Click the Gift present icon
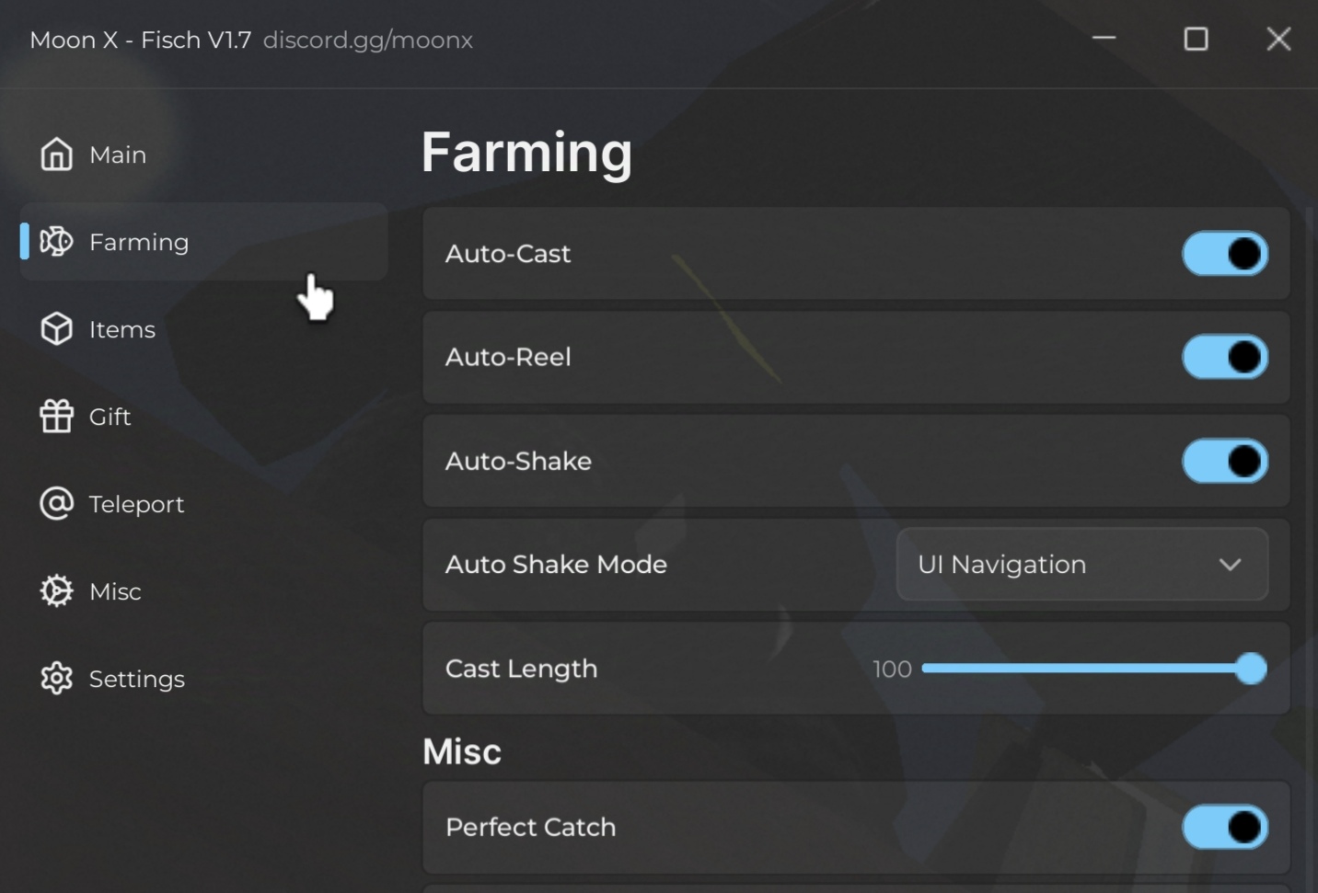Image resolution: width=1318 pixels, height=893 pixels. coord(56,417)
